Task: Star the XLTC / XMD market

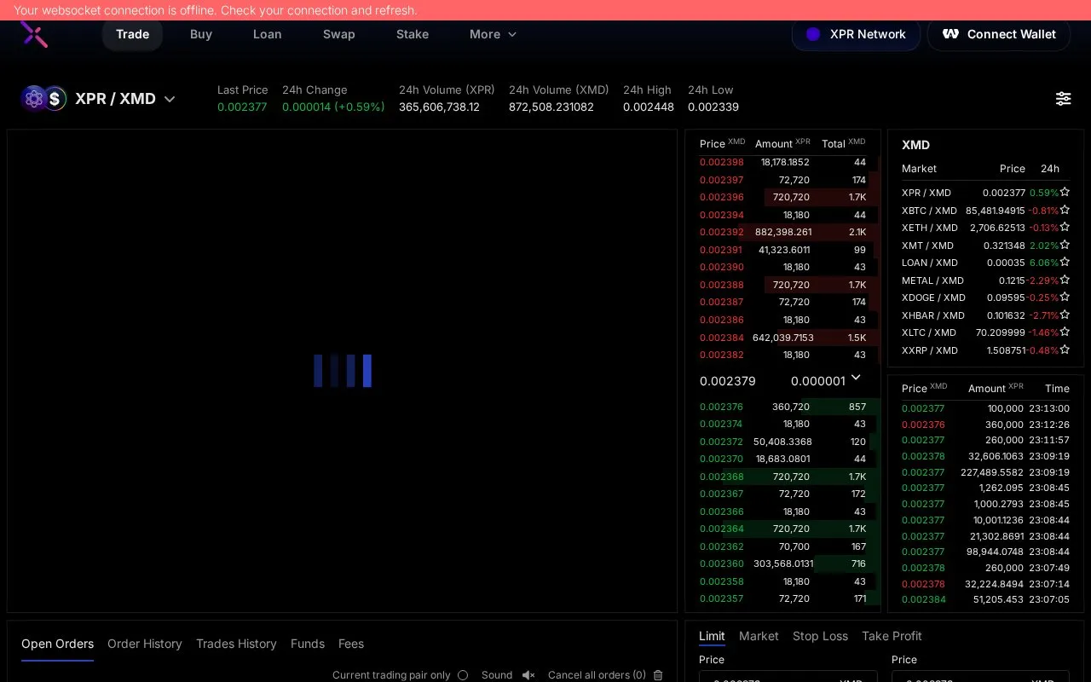Action: 1065,332
